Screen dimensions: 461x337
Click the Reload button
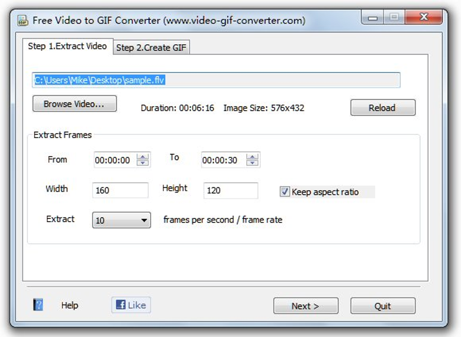click(x=382, y=107)
